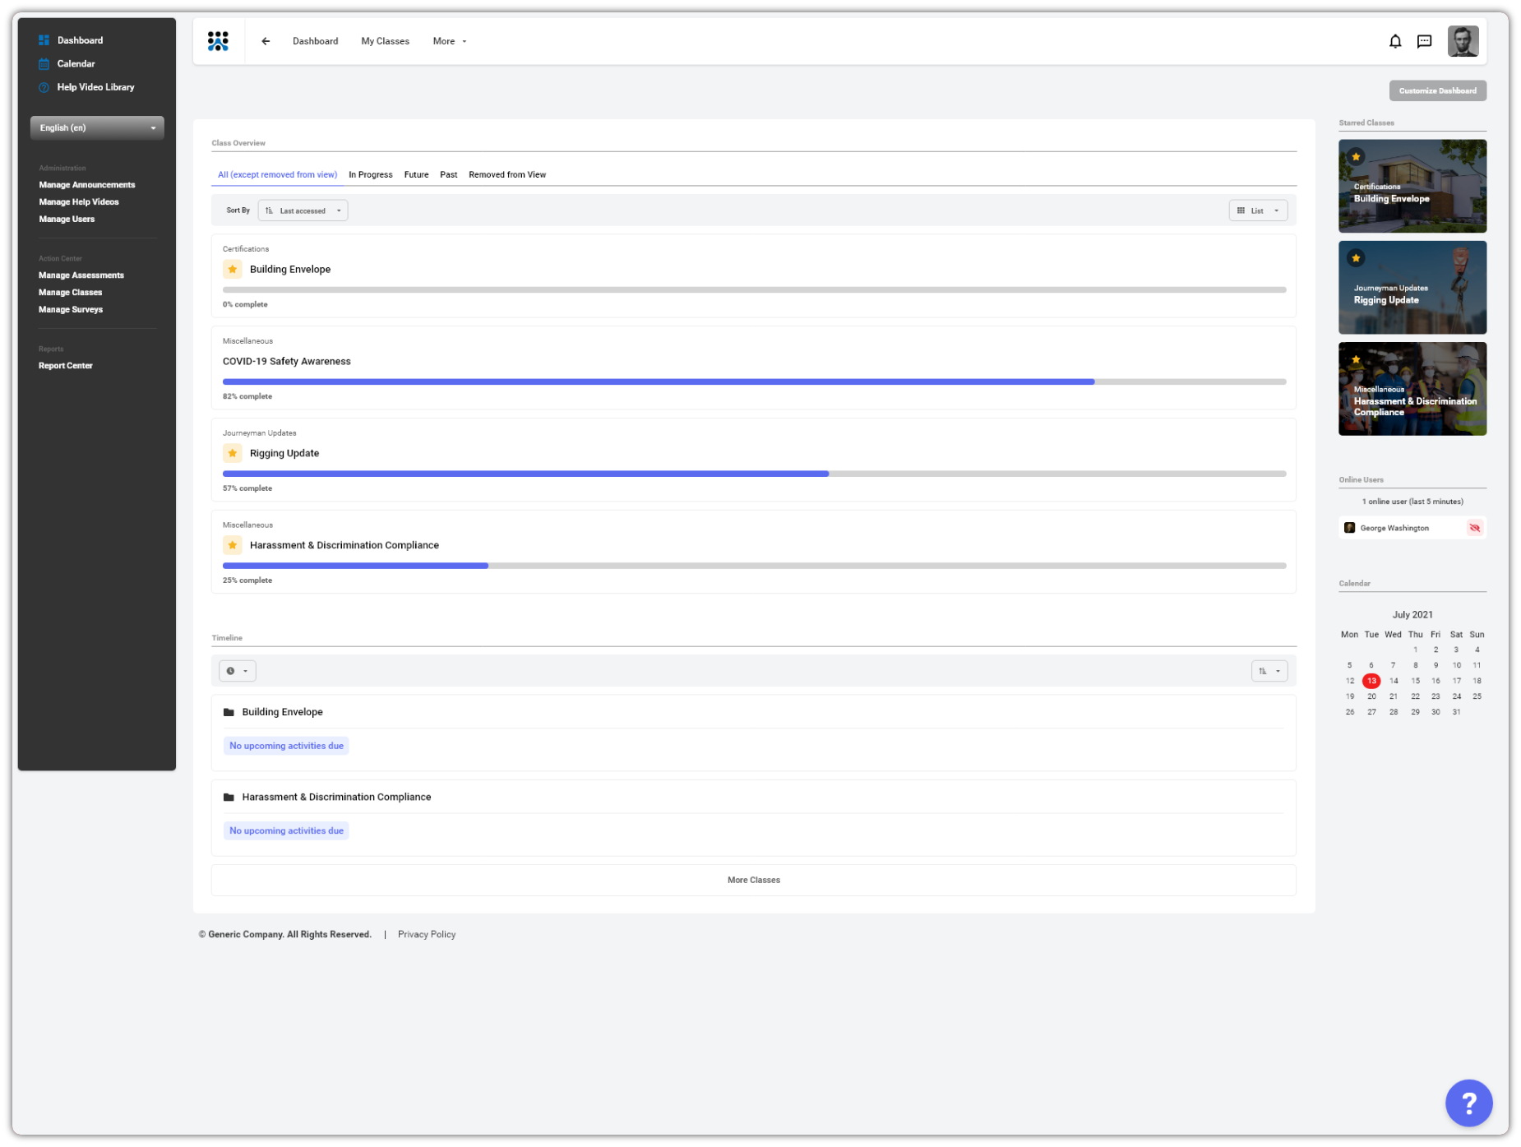Unstar the Harassment & Discrimination starred card

coord(1356,359)
